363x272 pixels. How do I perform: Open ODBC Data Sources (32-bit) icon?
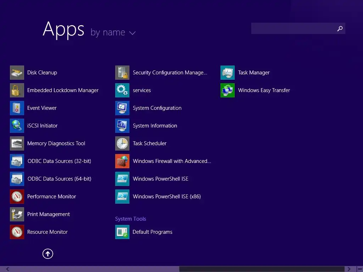click(17, 161)
